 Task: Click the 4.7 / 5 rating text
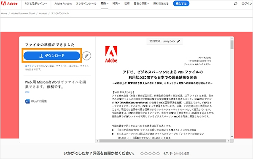click(x=168, y=154)
